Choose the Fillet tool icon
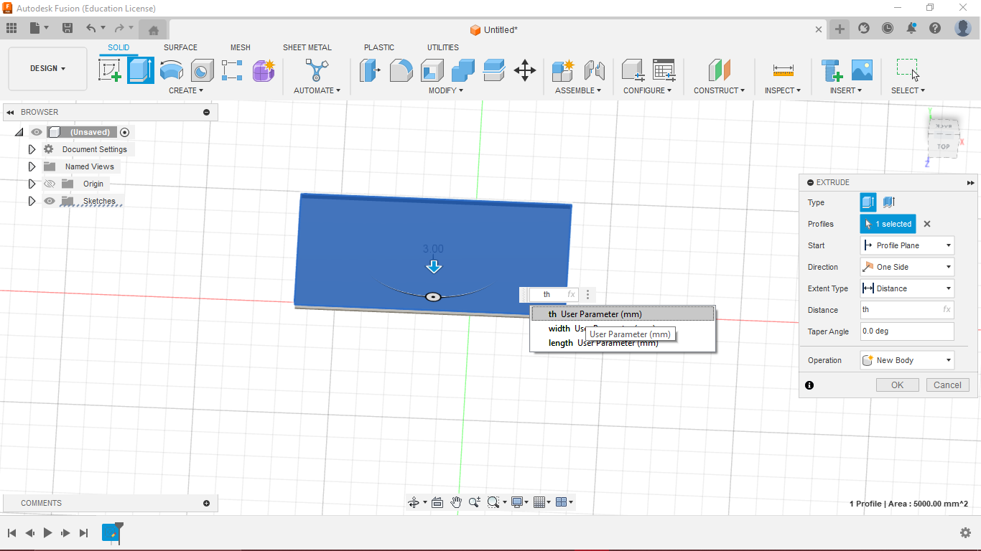 tap(401, 70)
